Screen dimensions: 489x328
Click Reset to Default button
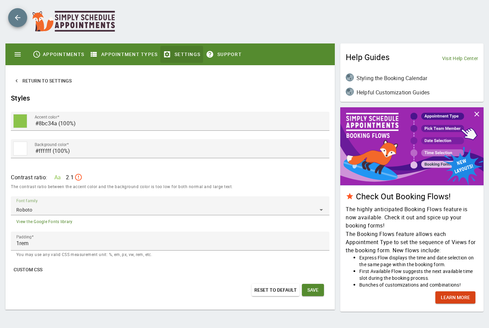pyautogui.click(x=275, y=290)
